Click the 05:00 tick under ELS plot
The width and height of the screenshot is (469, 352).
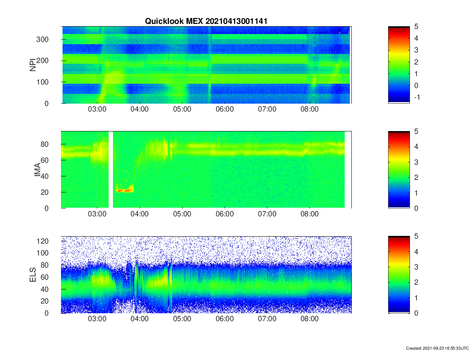pyautogui.click(x=182, y=320)
